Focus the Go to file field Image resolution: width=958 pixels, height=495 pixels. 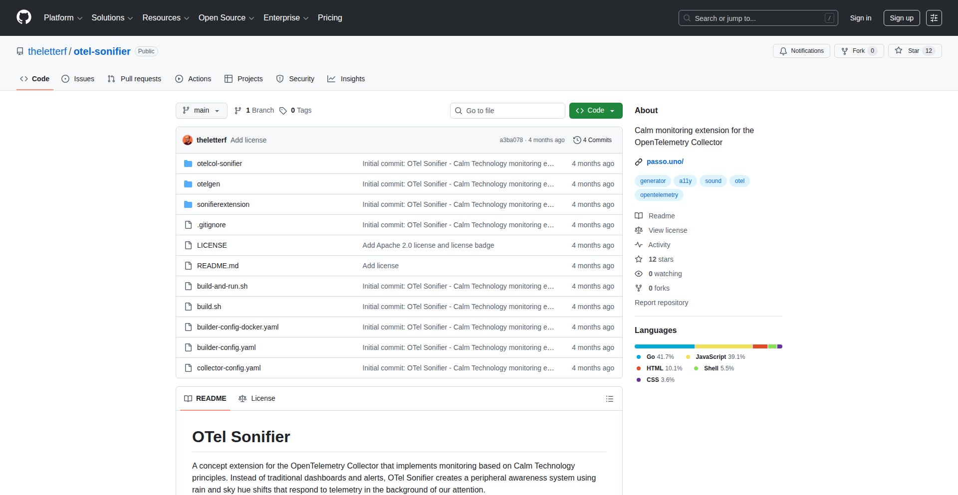click(507, 111)
